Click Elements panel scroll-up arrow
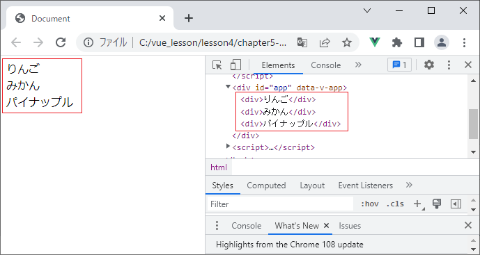 [473, 81]
